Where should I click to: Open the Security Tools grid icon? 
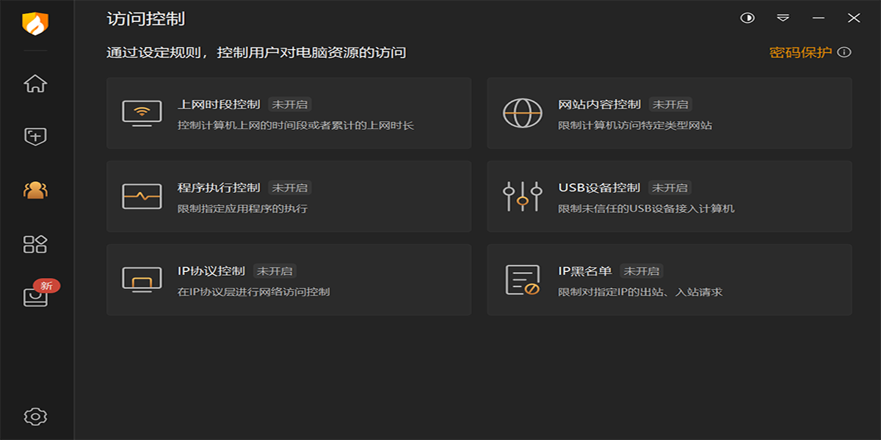(x=35, y=244)
